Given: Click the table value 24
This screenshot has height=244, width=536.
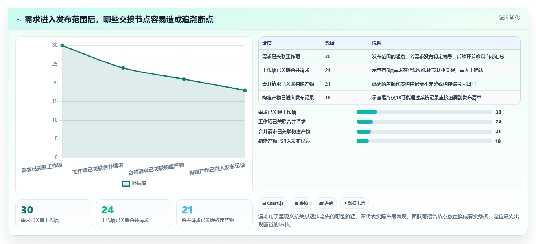Looking at the screenshot, I should click(x=328, y=70).
